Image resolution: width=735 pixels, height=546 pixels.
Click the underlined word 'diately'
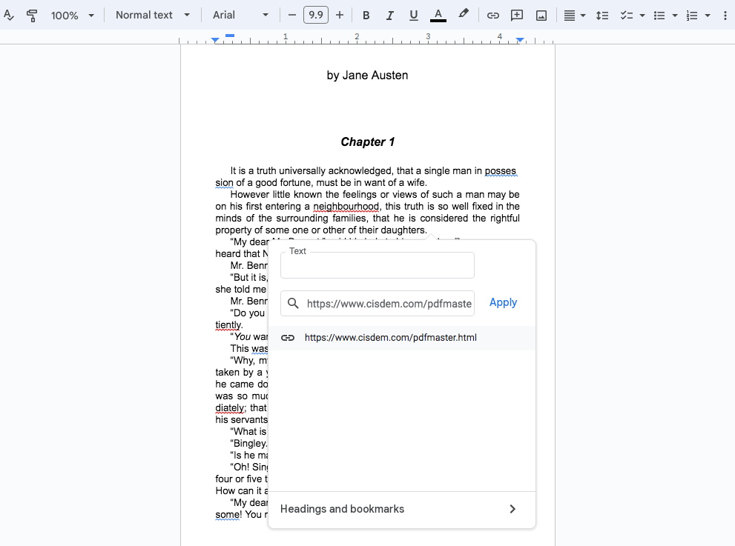coord(230,408)
